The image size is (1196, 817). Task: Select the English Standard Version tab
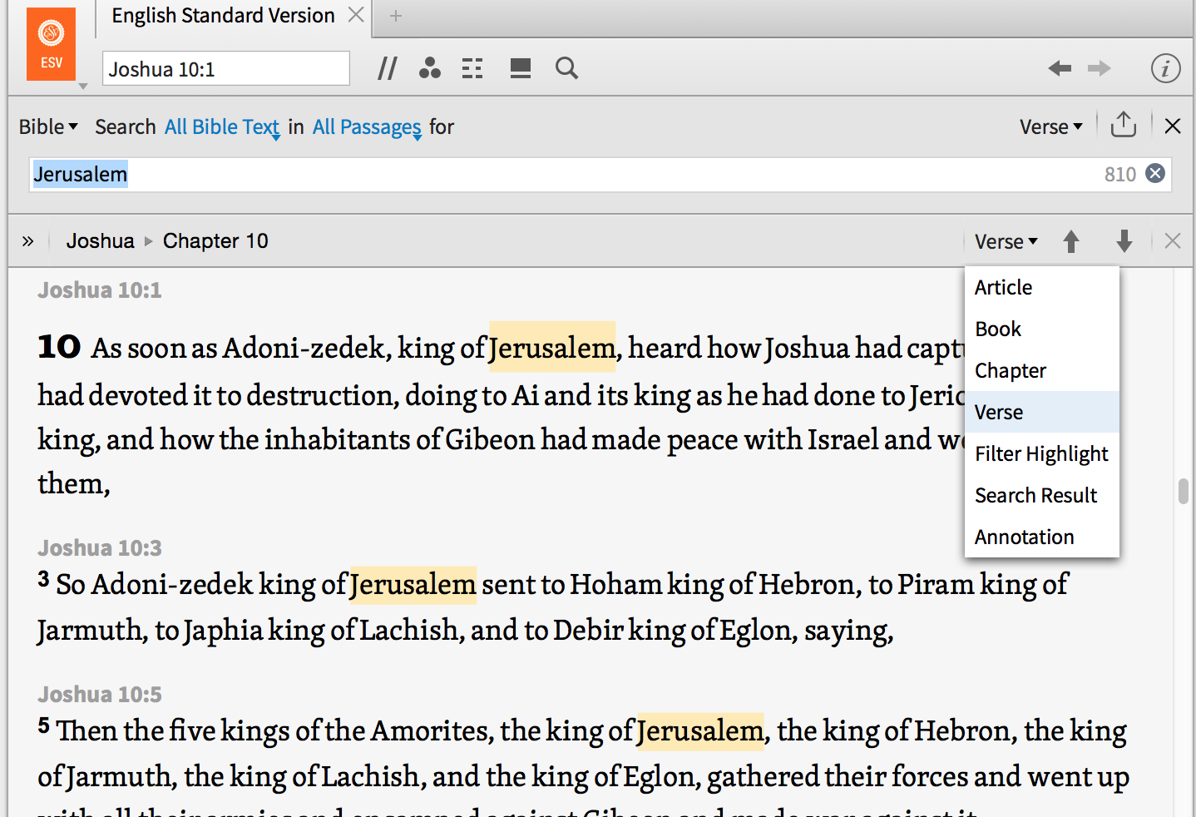point(223,16)
